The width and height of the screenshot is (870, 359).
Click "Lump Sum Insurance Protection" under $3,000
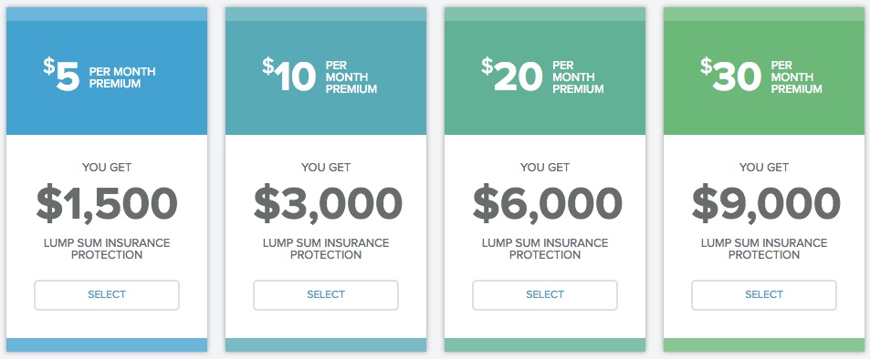(x=326, y=249)
